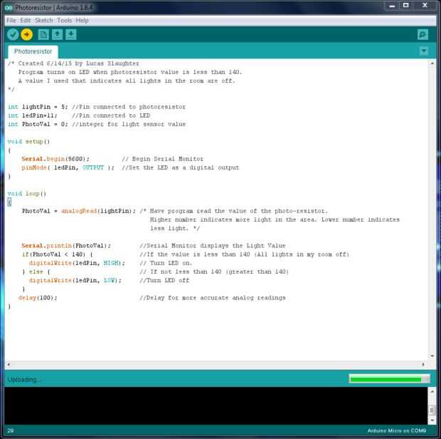Open the Edit menu
Image resolution: width=441 pixels, height=439 pixels.
pos(25,20)
